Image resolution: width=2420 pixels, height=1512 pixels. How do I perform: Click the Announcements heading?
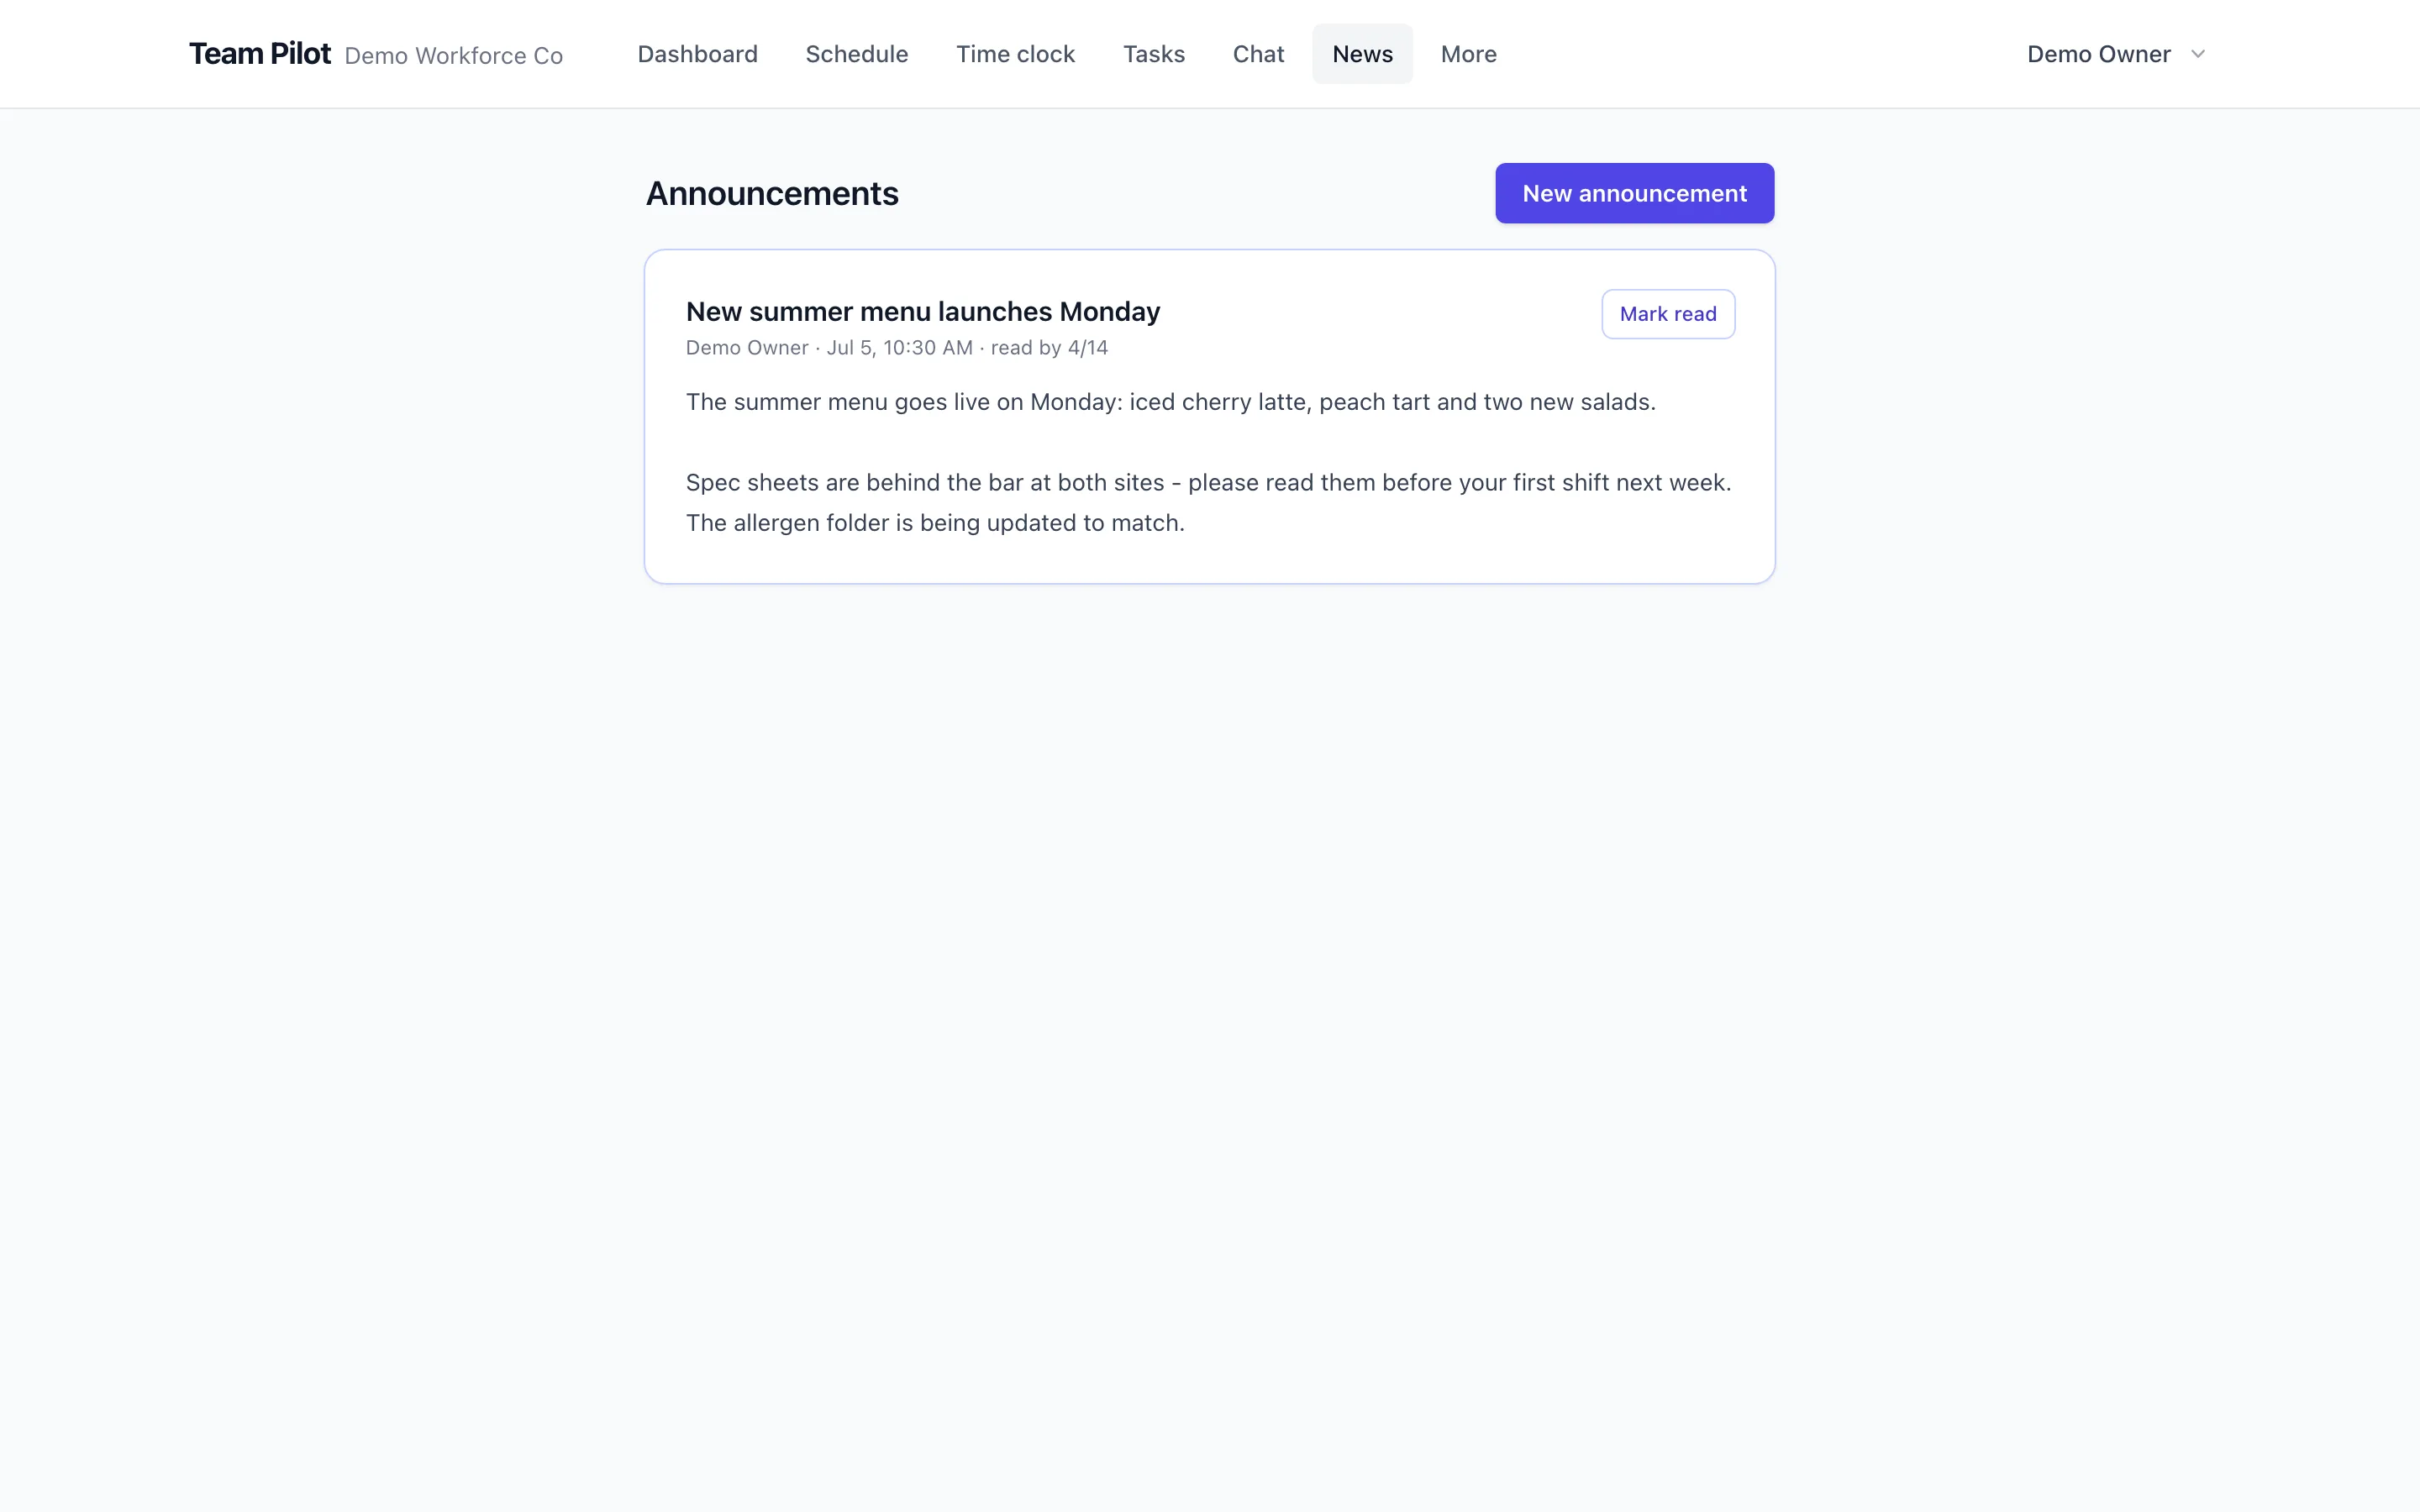[772, 193]
